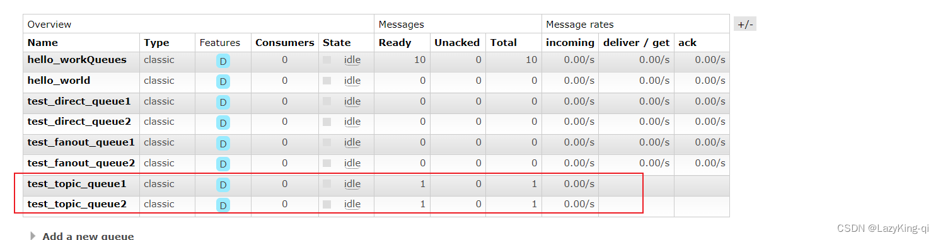Click the D badge for test_direct_queue1
Viewport: 938px width, 240px height.
[223, 102]
